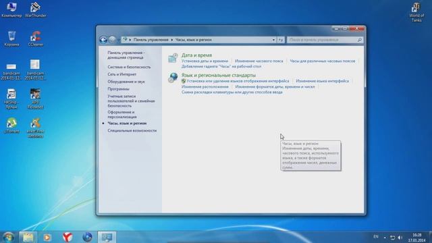Go to Оборудование и звук category
This screenshot has height=243, width=432.
126,82
